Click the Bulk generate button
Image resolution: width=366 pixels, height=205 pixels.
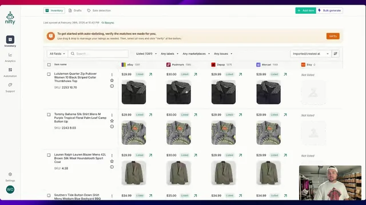pos(329,10)
